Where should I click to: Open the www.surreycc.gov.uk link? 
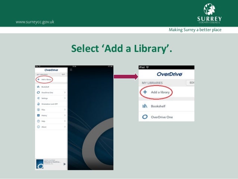[x=35, y=22]
